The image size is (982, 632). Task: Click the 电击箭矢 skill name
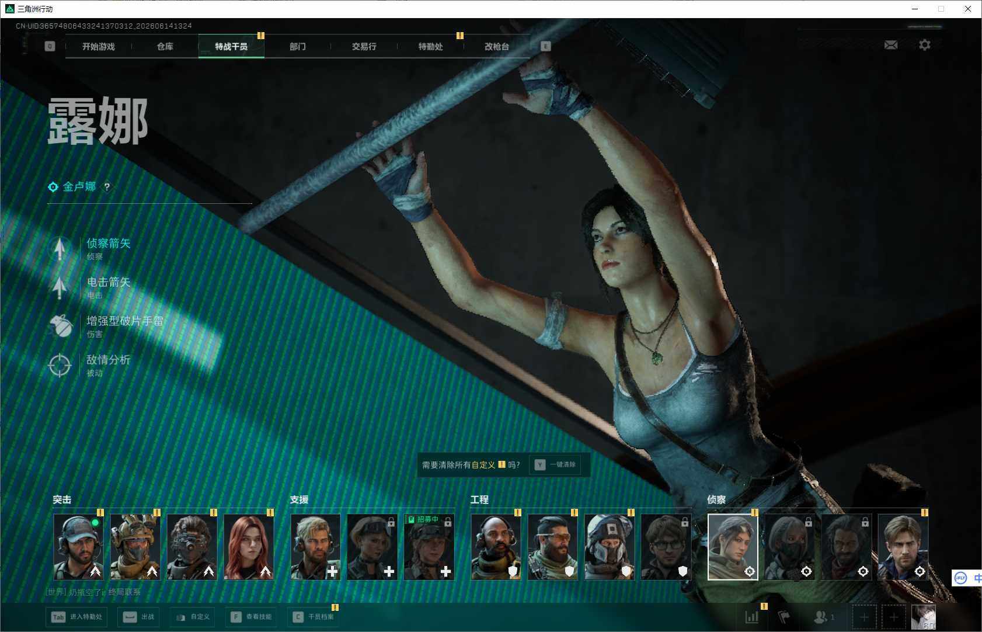click(x=109, y=282)
